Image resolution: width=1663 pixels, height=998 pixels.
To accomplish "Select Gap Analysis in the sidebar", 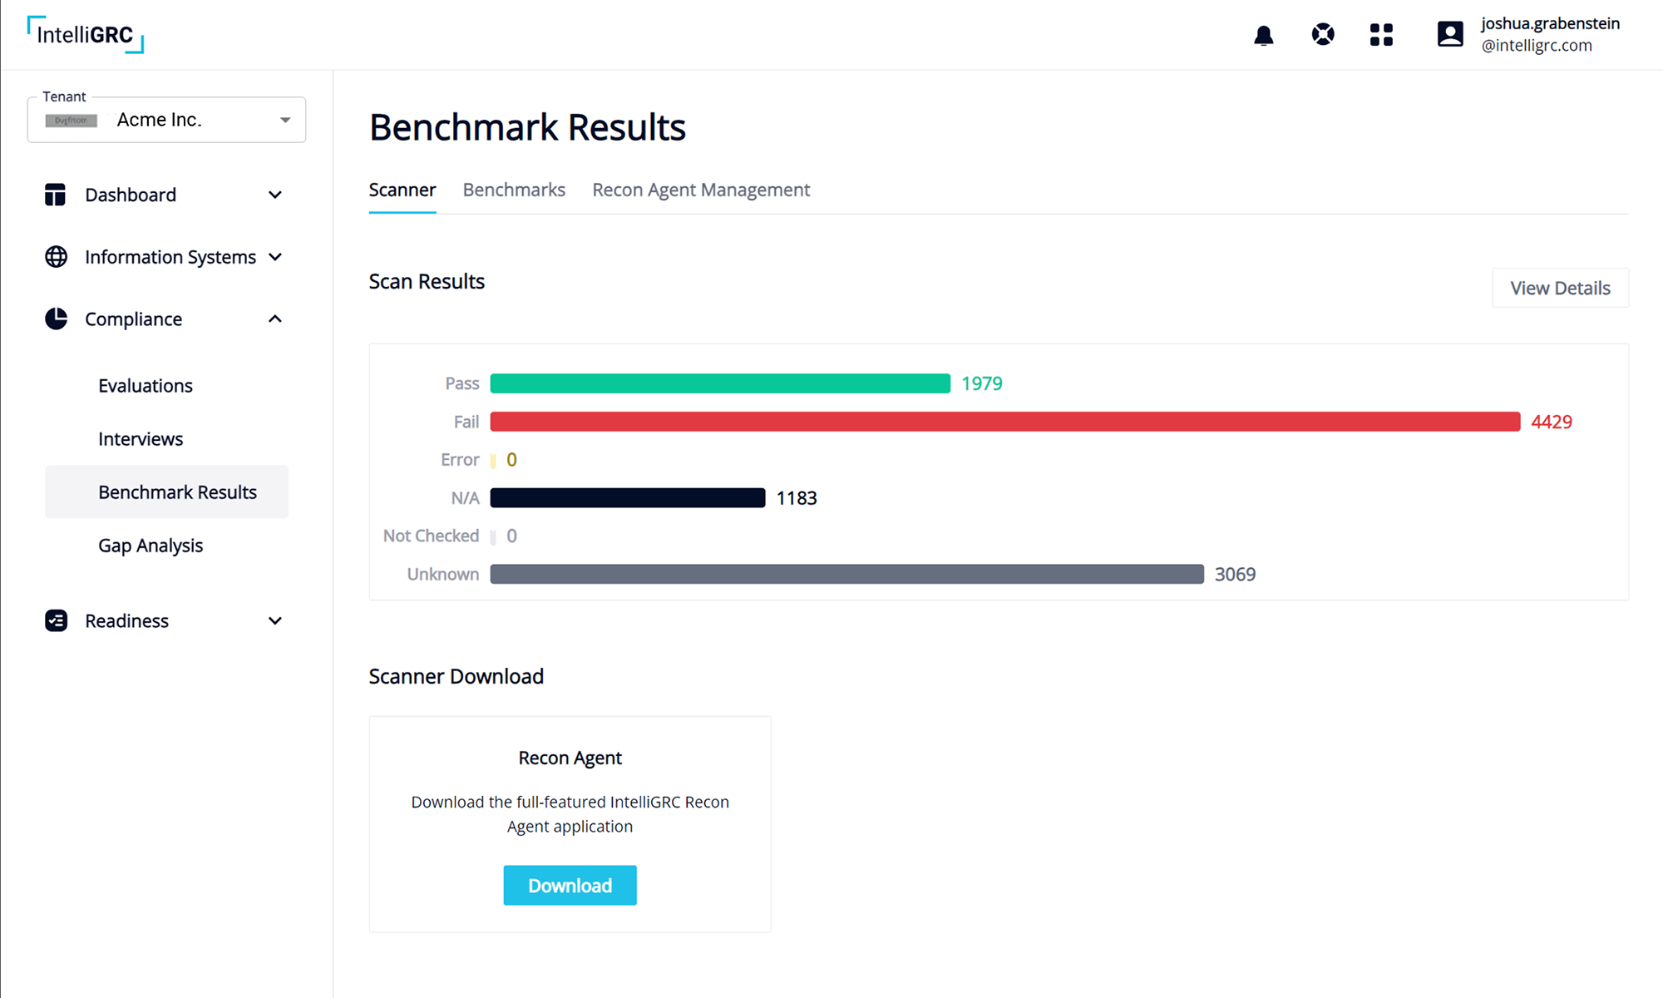I will point(151,545).
